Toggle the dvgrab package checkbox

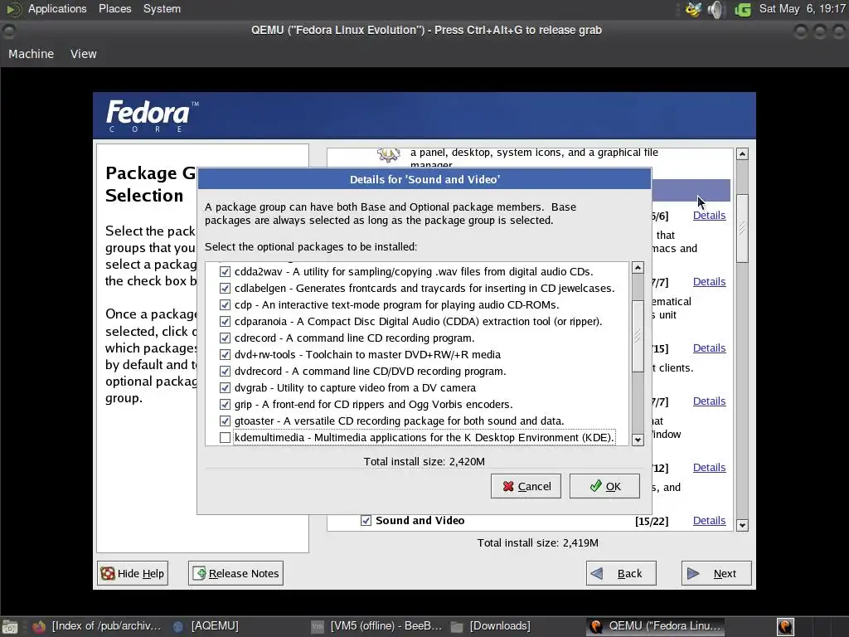pyautogui.click(x=225, y=388)
